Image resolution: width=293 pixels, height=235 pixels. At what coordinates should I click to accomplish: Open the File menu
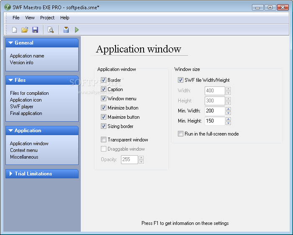(x=16, y=18)
